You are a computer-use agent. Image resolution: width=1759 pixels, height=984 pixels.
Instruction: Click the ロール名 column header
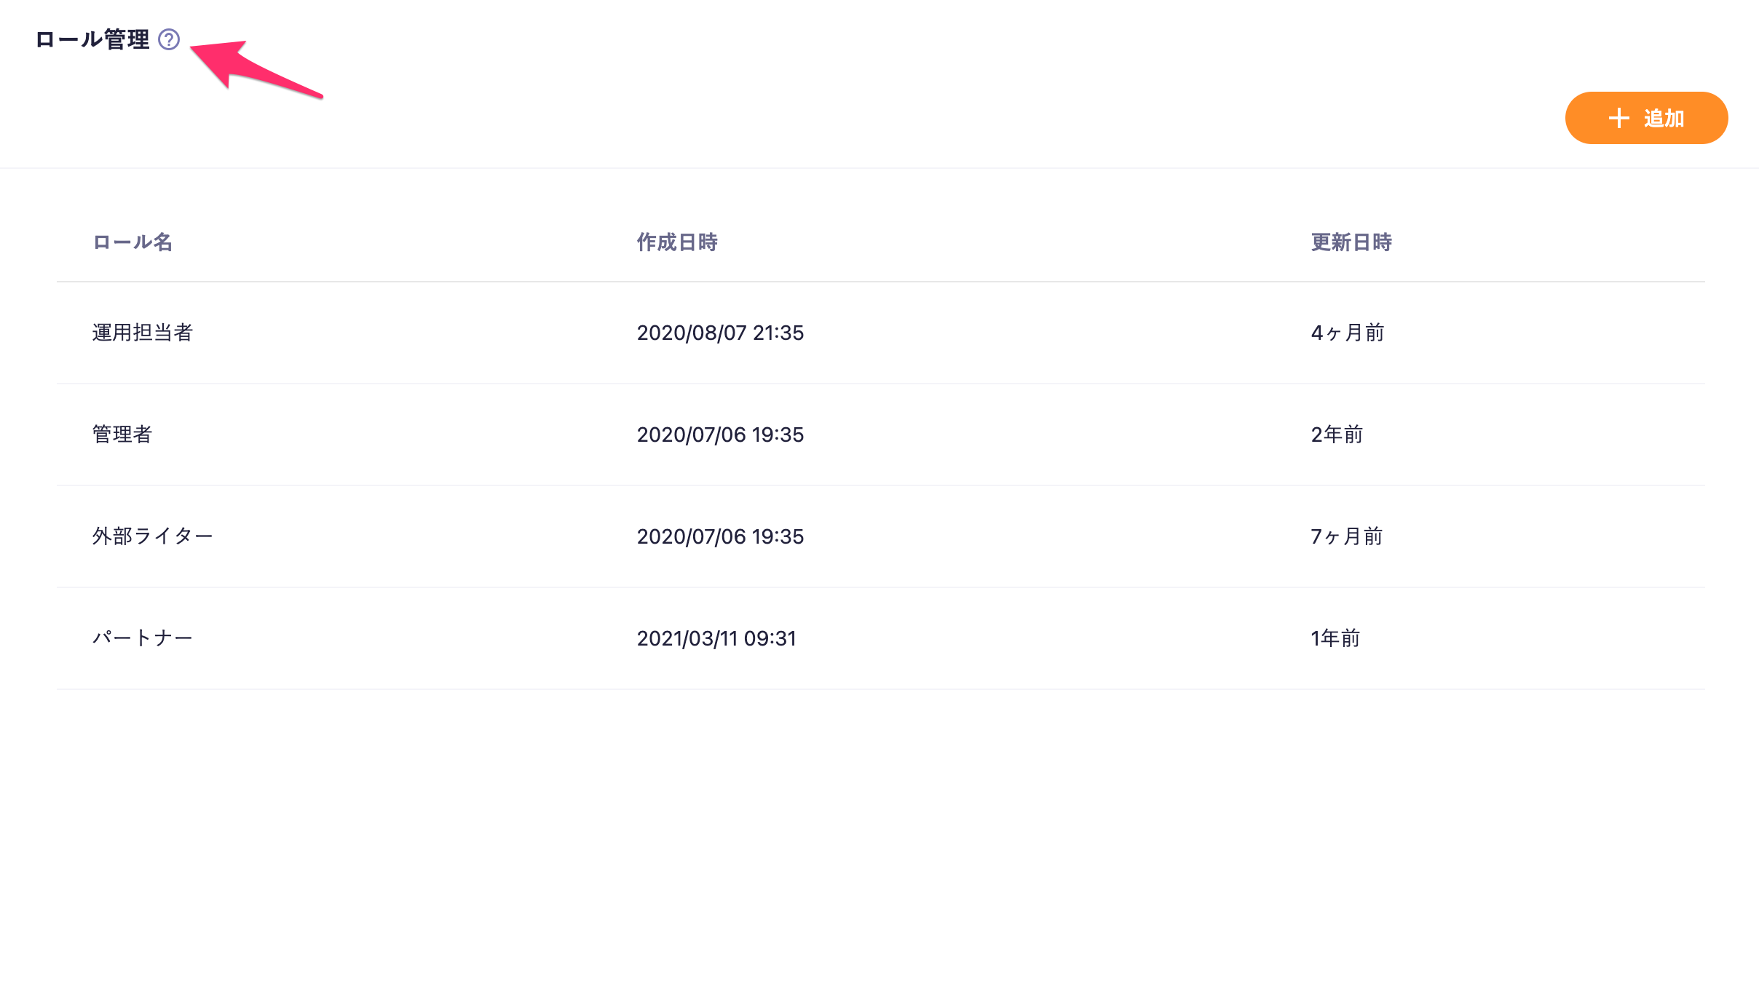point(133,242)
